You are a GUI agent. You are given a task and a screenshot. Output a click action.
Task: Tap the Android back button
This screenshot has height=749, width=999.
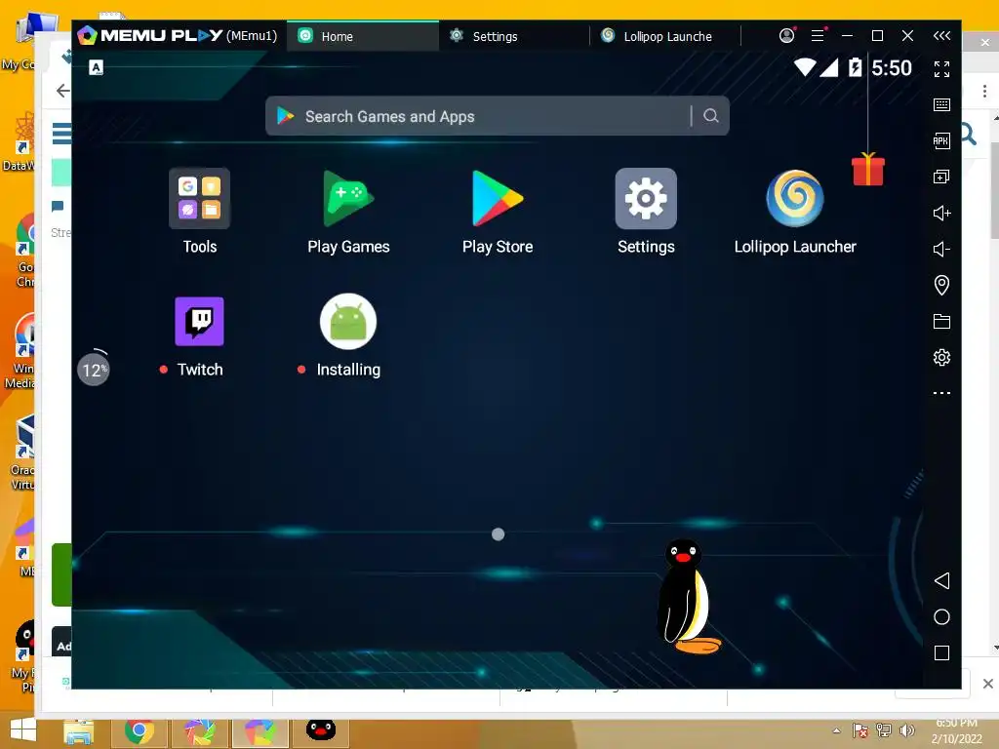(x=941, y=580)
